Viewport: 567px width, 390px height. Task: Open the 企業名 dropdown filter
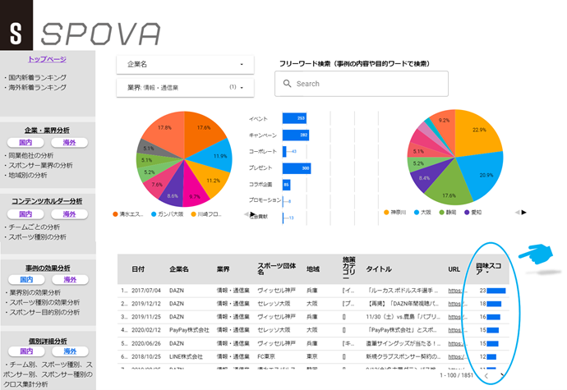coord(185,64)
